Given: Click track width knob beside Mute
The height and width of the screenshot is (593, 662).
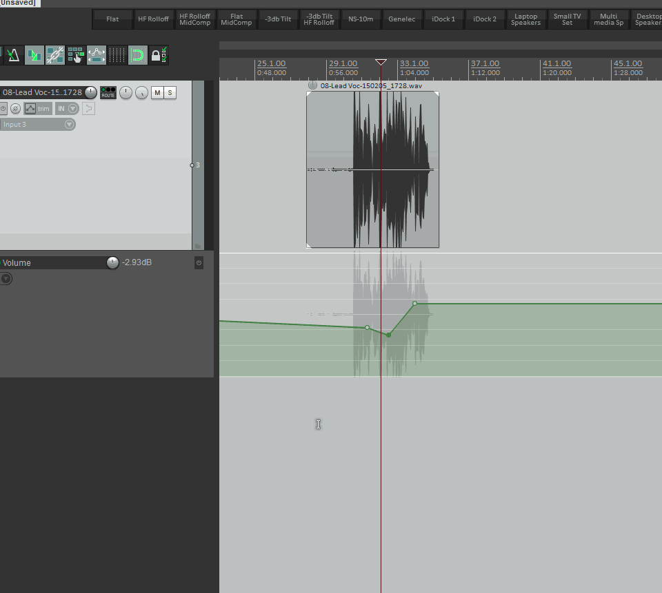Looking at the screenshot, I should pos(142,93).
